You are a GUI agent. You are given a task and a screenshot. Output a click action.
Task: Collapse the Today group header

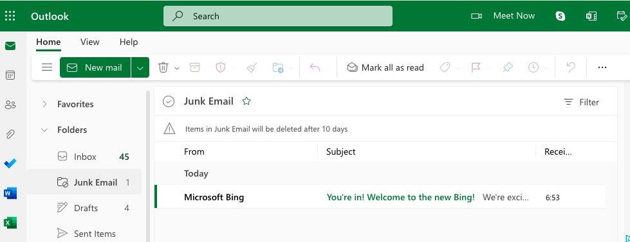(196, 173)
